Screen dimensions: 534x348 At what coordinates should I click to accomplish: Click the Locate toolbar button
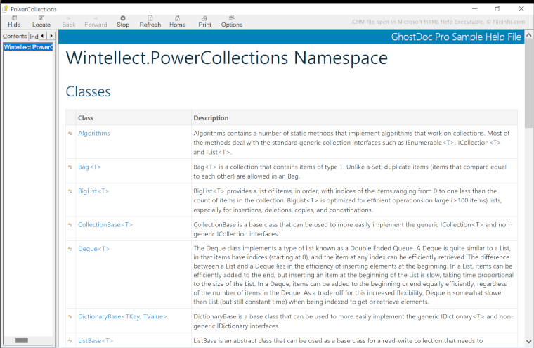pos(41,22)
